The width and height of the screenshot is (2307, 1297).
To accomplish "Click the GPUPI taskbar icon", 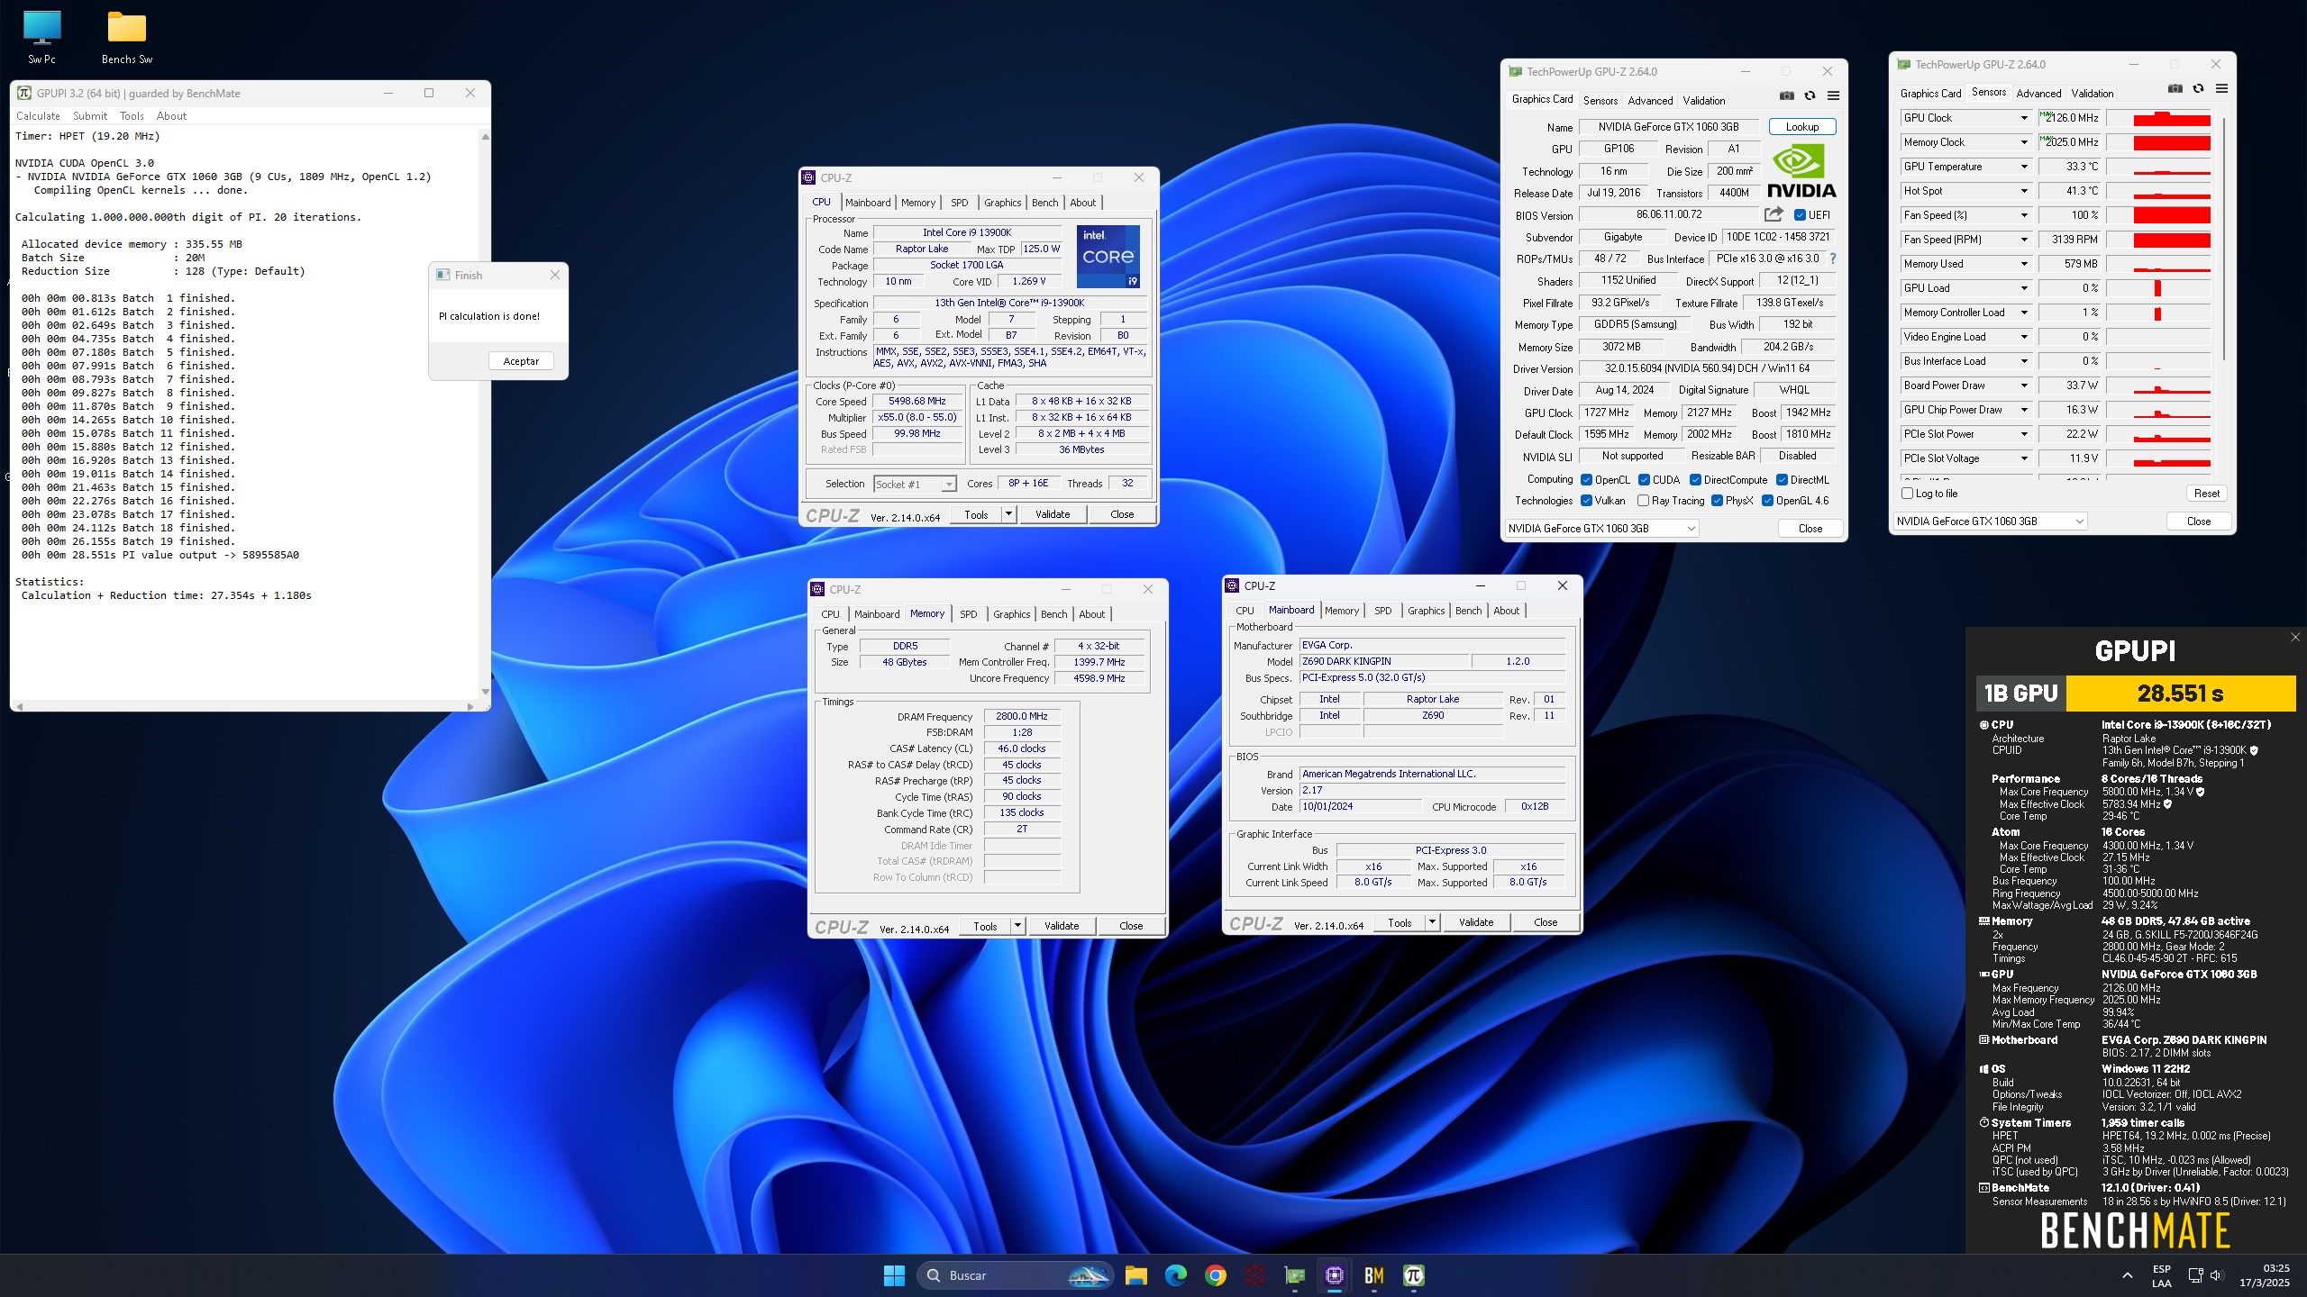I will [x=1413, y=1275].
